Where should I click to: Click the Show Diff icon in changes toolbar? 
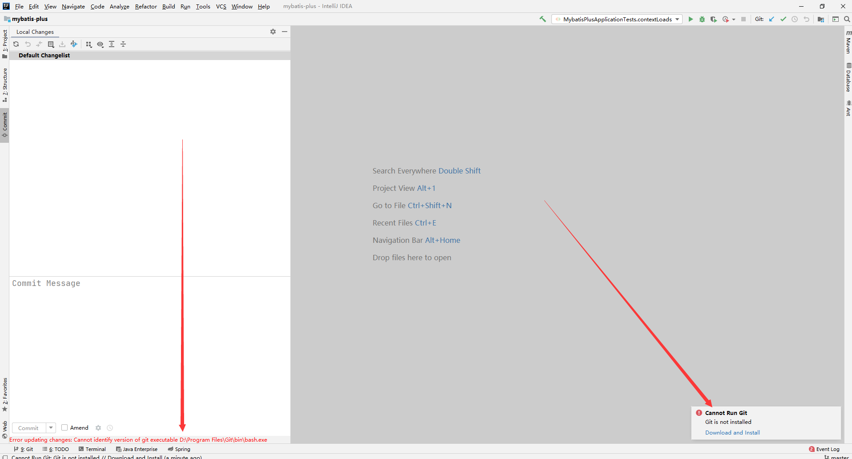[39, 44]
